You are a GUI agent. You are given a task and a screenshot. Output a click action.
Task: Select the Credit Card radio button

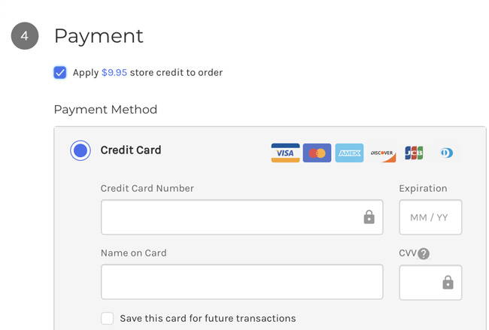(80, 150)
